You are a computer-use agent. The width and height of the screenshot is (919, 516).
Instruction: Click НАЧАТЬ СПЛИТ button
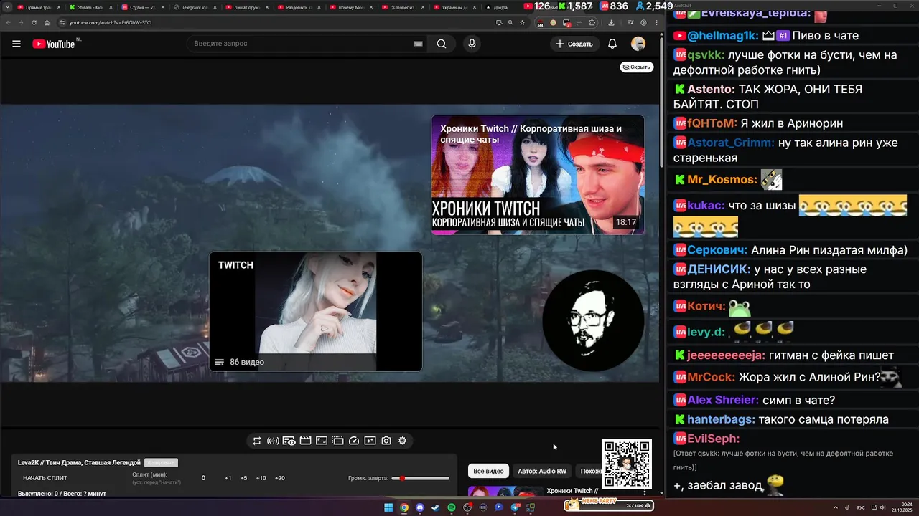(45, 478)
